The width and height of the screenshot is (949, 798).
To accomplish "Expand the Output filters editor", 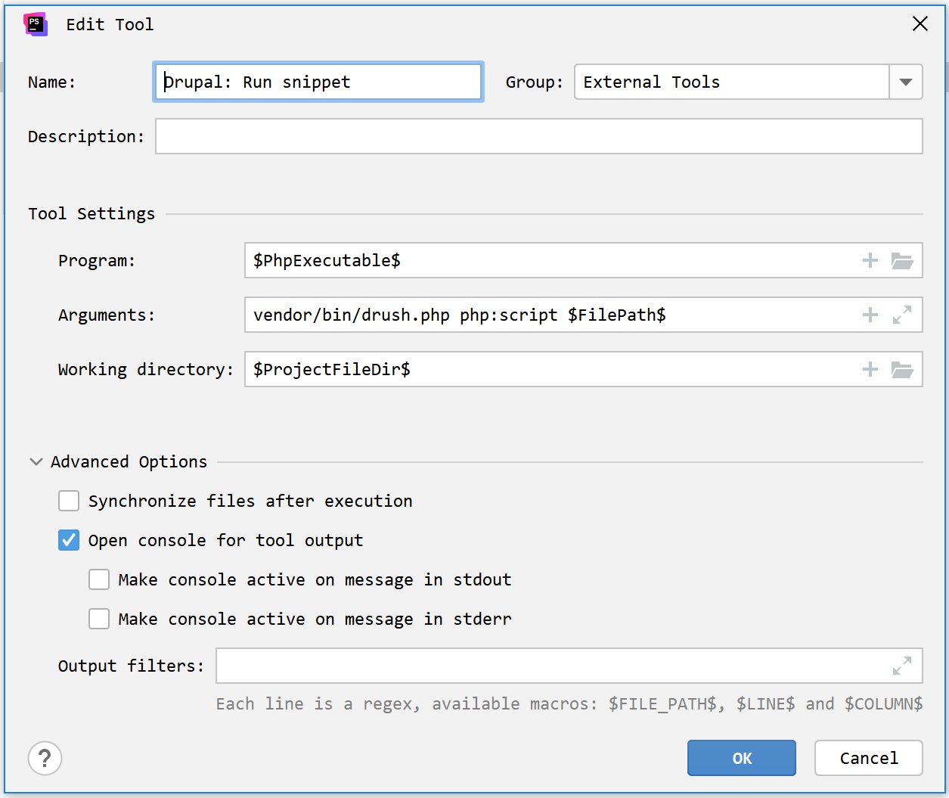I will [902, 666].
